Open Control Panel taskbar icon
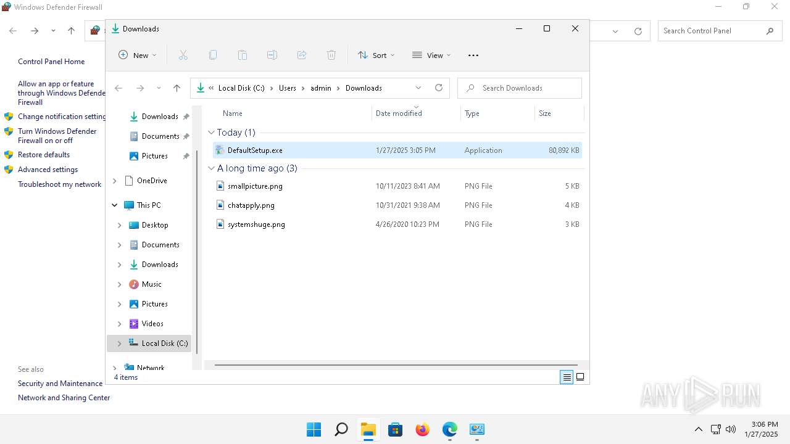Viewport: 790px width, 444px height. click(477, 429)
